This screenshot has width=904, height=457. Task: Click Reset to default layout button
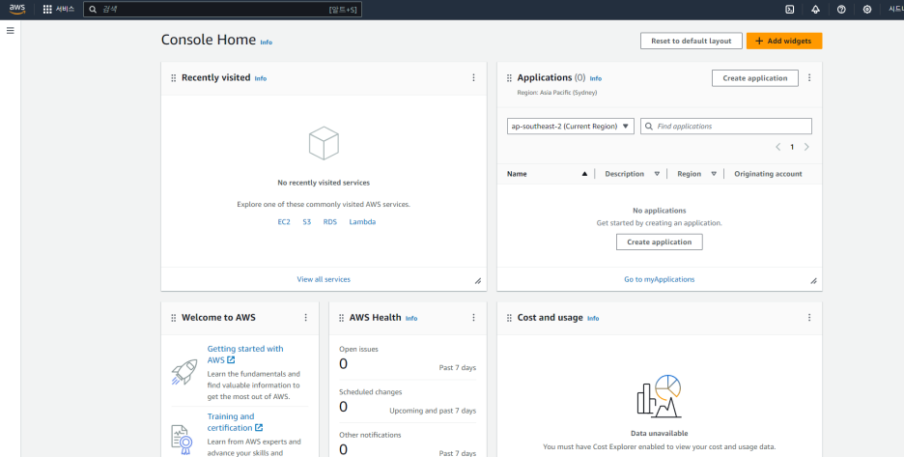tap(692, 41)
